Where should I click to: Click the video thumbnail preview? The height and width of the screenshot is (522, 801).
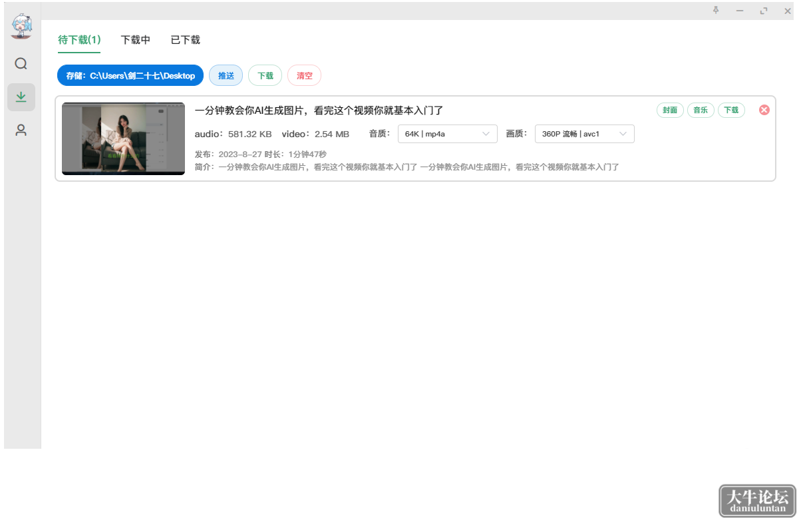point(123,138)
